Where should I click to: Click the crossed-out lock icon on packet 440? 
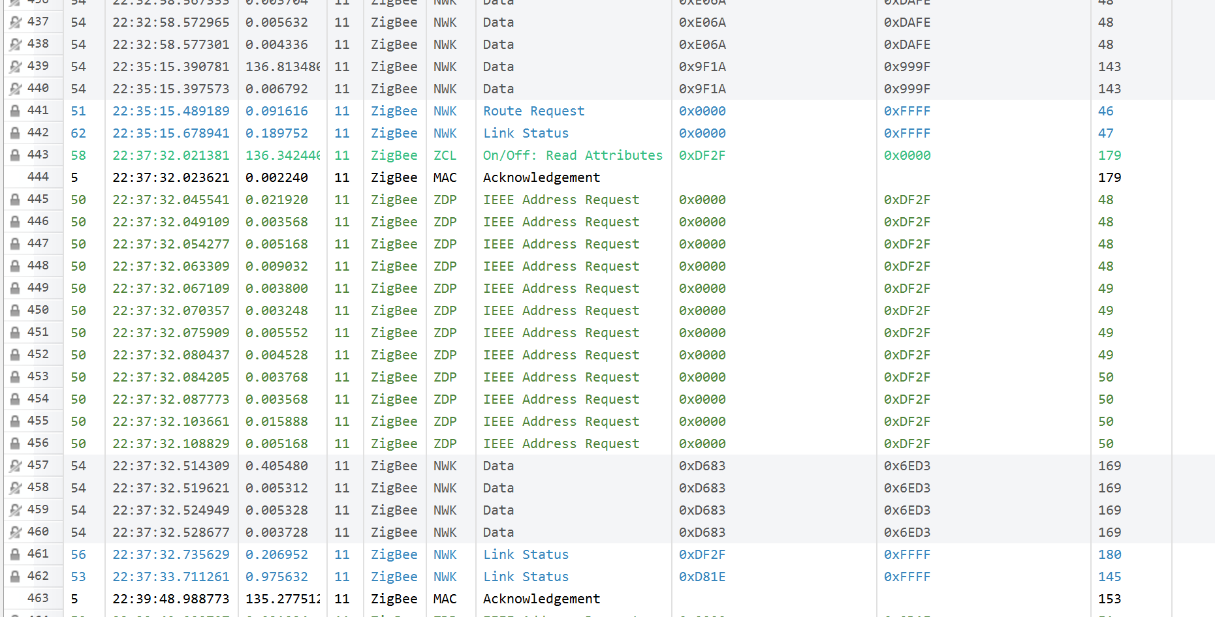[15, 89]
